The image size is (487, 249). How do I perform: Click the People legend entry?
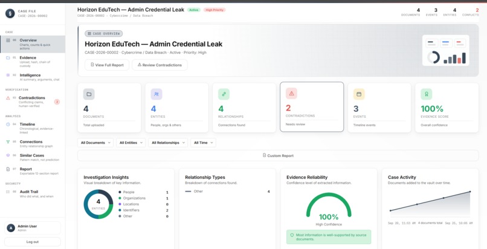[143, 192]
